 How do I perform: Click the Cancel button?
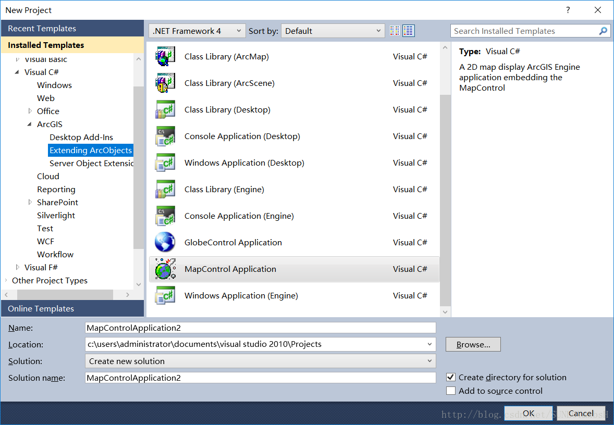tap(581, 413)
